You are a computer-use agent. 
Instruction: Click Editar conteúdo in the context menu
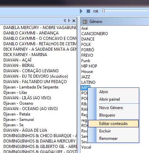(113, 124)
